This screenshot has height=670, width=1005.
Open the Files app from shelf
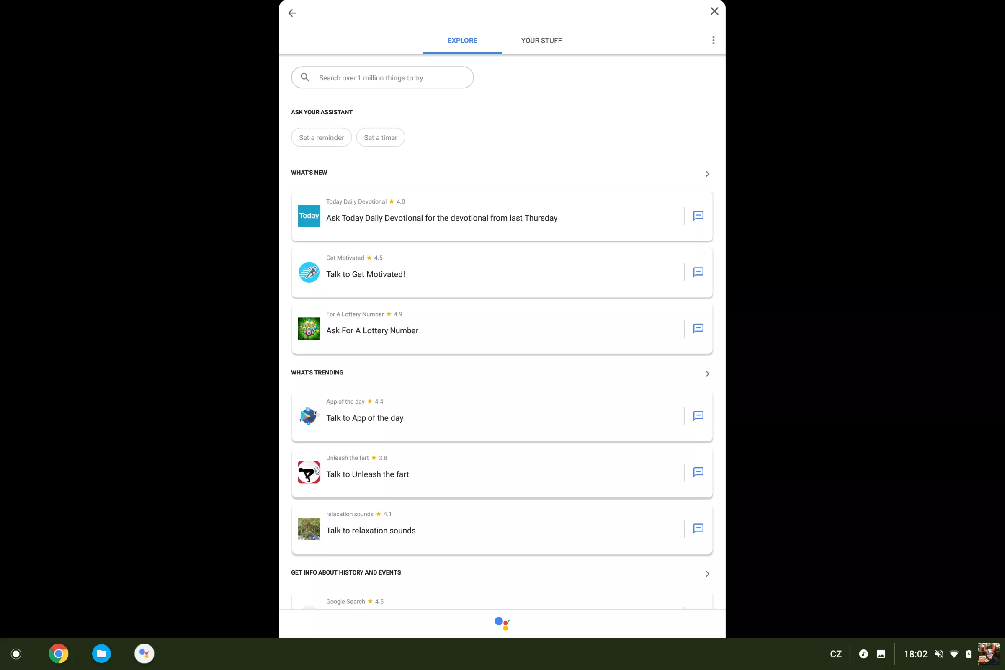coord(101,653)
